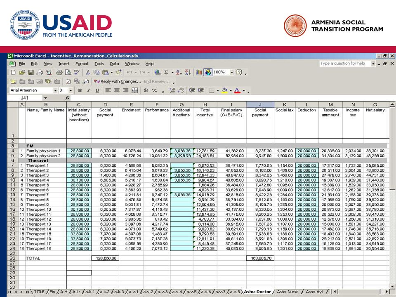Apply currency style with dollar icon
This screenshot has width=396, height=297.
146,90
